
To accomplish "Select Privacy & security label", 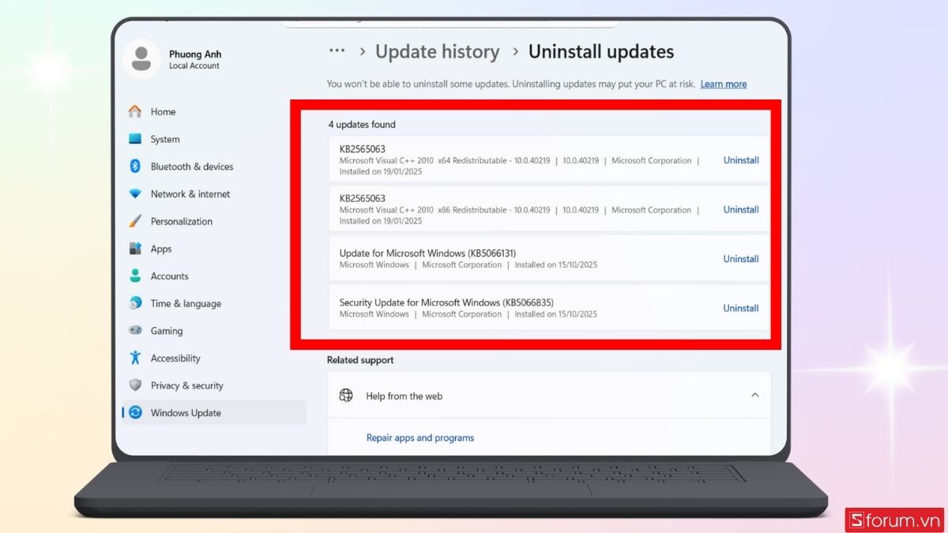I will point(187,386).
